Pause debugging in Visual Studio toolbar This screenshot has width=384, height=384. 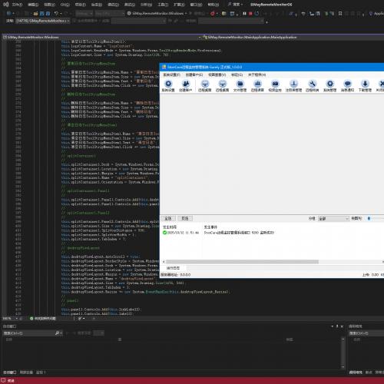coord(244,13)
